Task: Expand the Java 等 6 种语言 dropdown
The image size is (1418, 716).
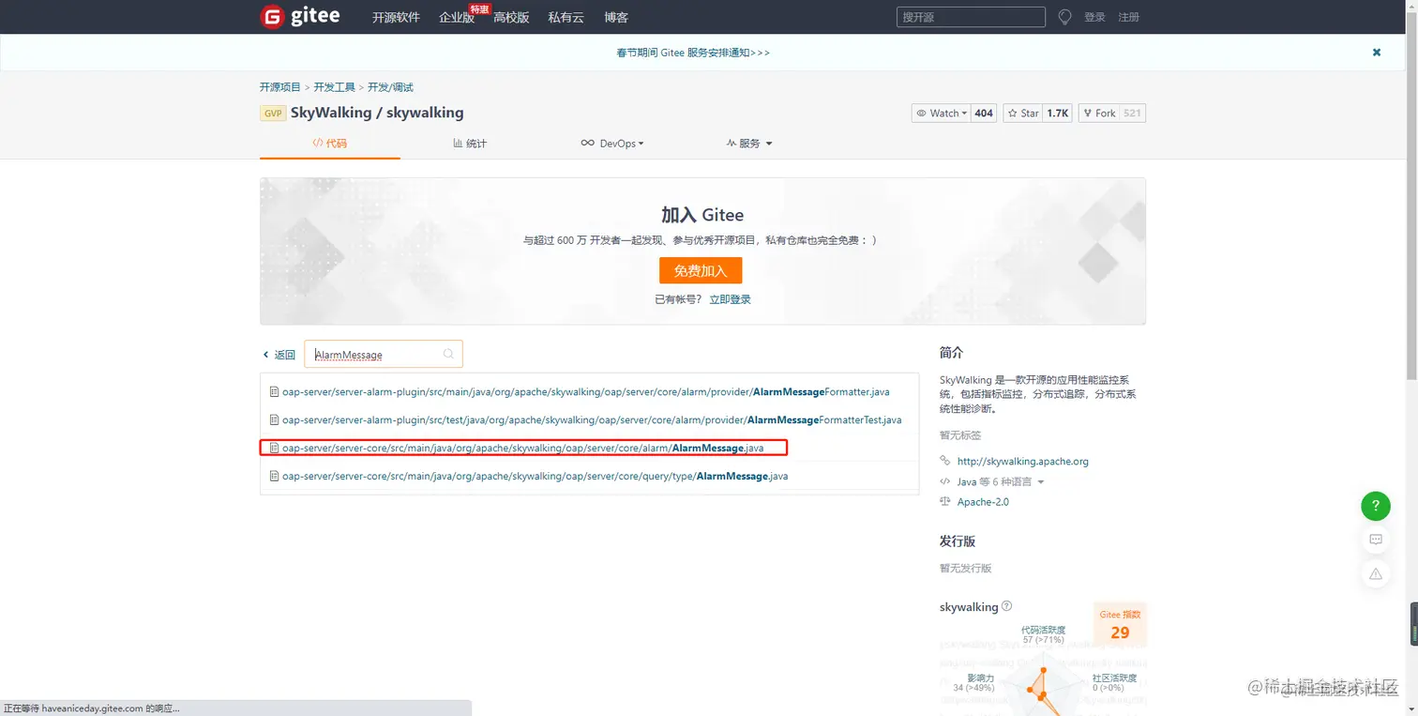Action: point(1000,481)
